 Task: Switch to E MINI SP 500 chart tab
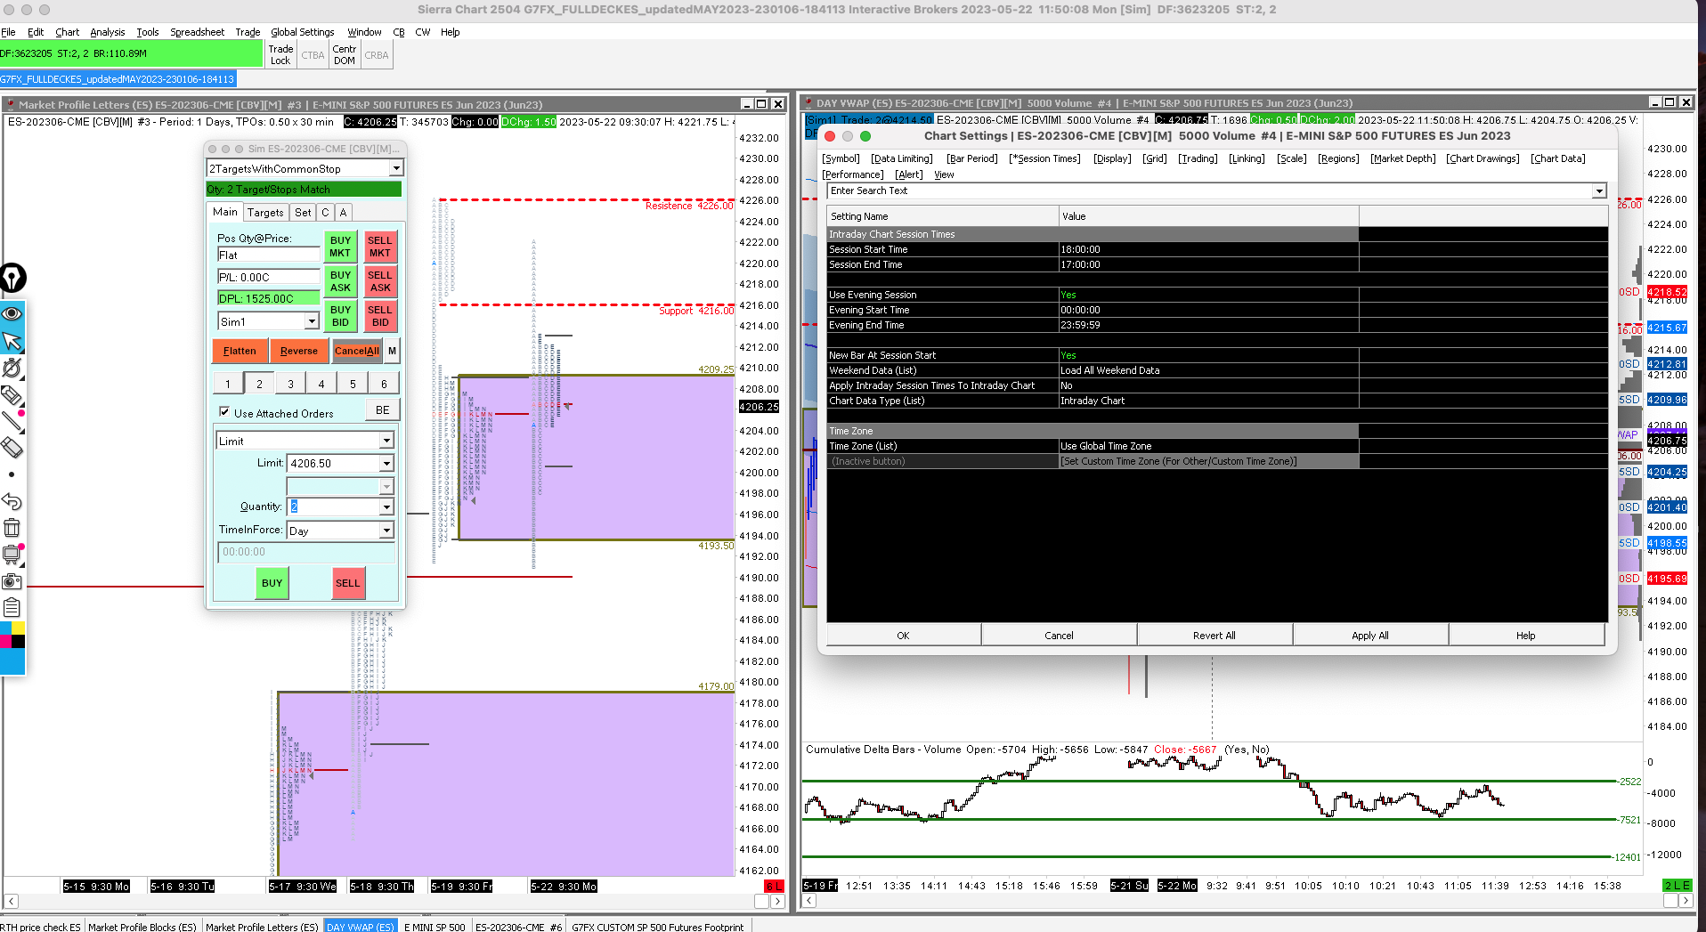(435, 927)
